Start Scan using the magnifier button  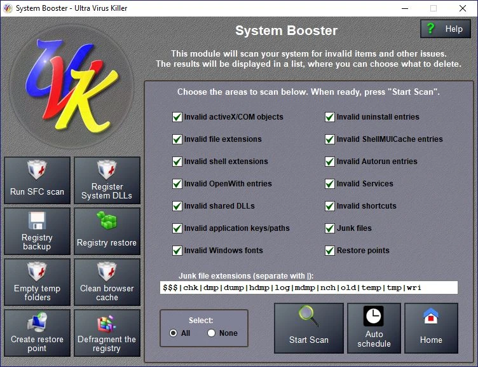(x=309, y=328)
